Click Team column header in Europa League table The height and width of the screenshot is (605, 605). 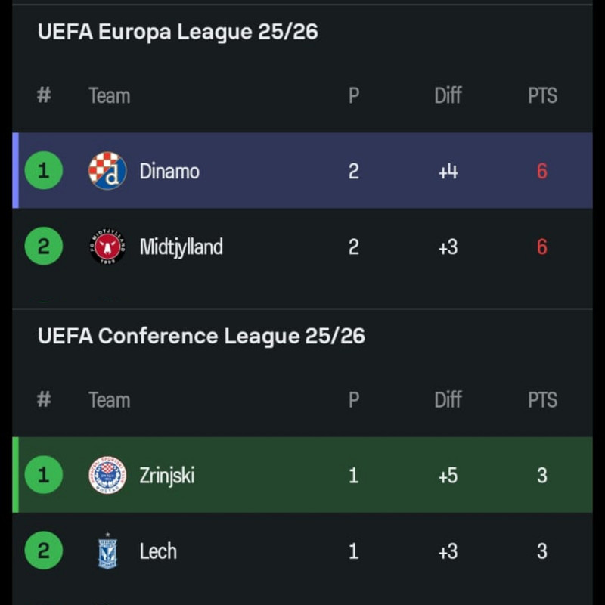[x=109, y=96]
